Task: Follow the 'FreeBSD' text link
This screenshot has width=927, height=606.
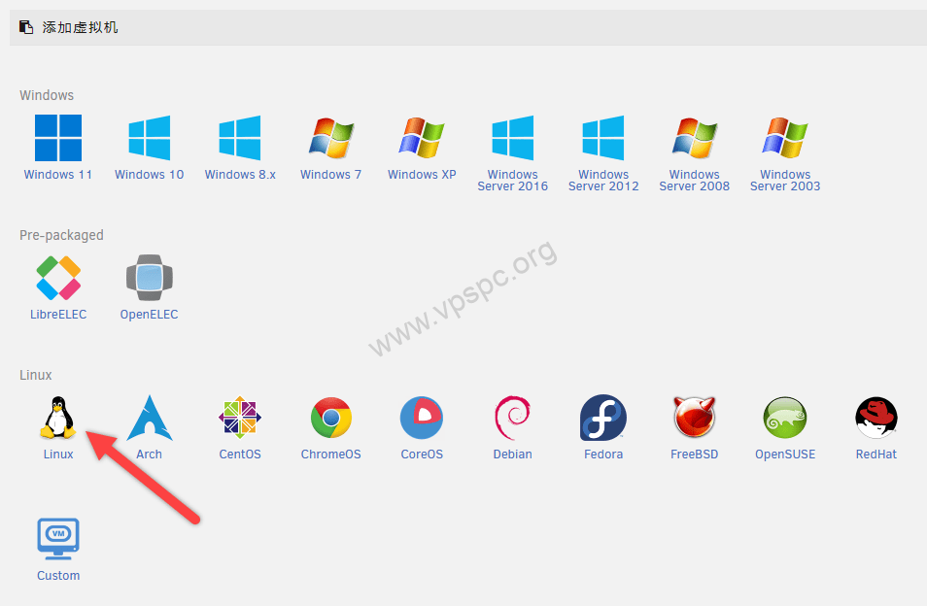Action: [x=694, y=454]
